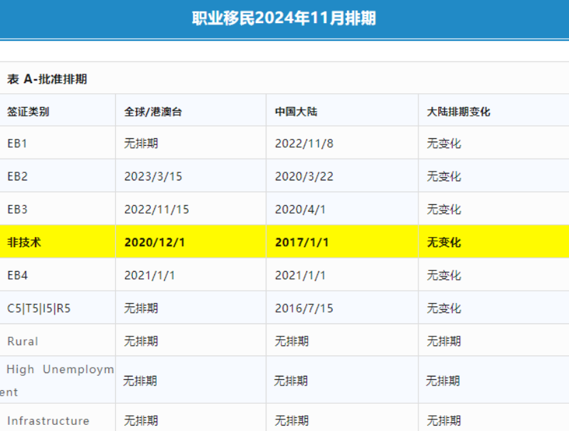The image size is (569, 431).
Task: Select the EB2 row label
Action: (x=18, y=176)
